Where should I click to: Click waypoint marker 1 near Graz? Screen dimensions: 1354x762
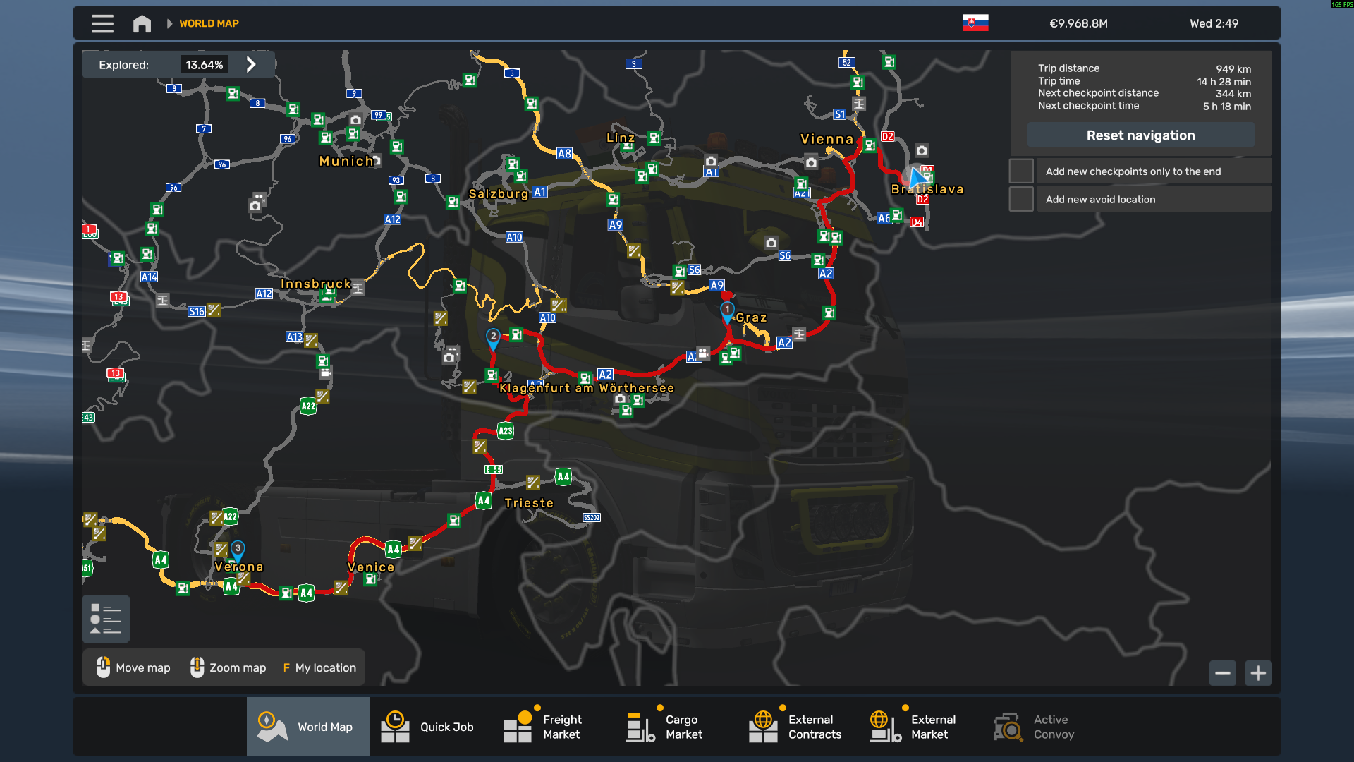(727, 310)
